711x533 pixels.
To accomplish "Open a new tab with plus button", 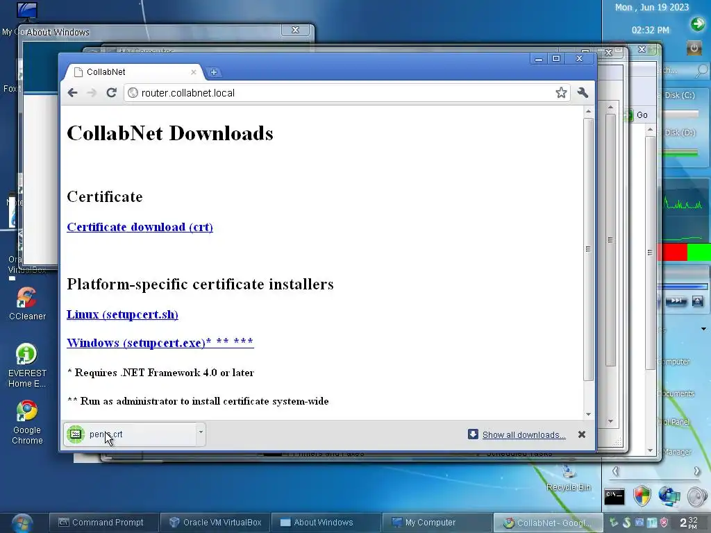I will point(214,72).
